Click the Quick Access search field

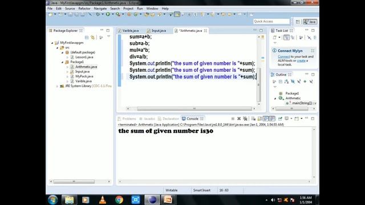(271, 22)
